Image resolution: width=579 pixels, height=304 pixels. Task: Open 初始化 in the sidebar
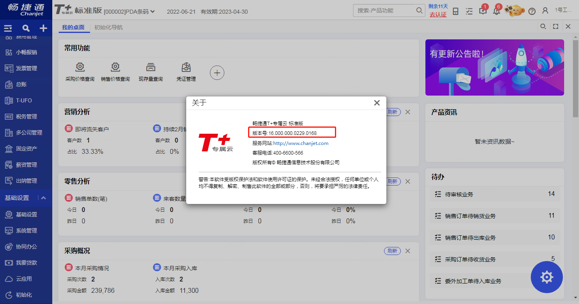click(x=26, y=295)
